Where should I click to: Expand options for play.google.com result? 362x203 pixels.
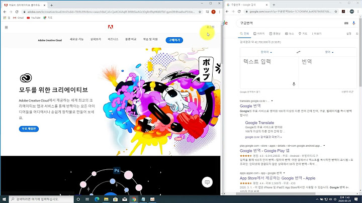click(x=324, y=146)
